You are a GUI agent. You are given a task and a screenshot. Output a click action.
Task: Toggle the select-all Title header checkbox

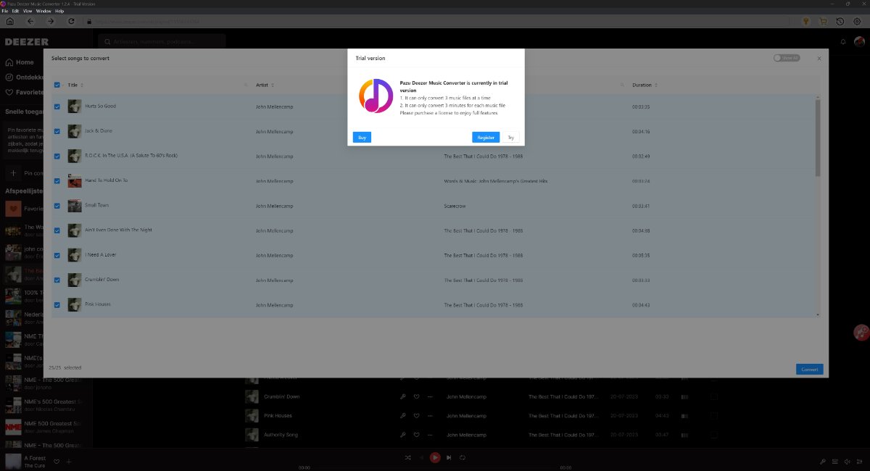click(57, 85)
